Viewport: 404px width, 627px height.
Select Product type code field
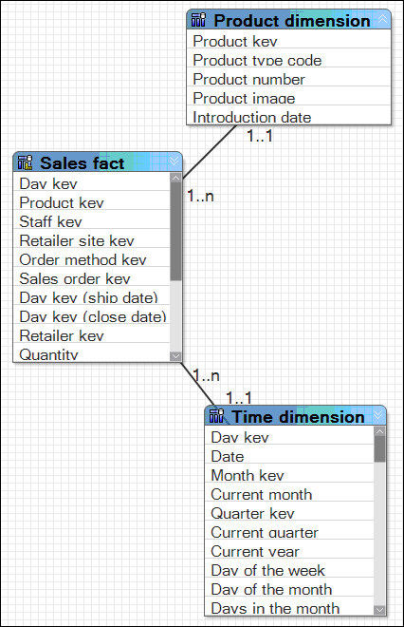[x=288, y=61]
